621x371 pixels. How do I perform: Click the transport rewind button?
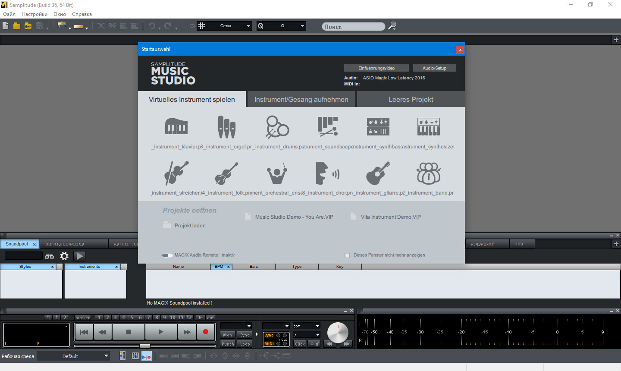[103, 332]
